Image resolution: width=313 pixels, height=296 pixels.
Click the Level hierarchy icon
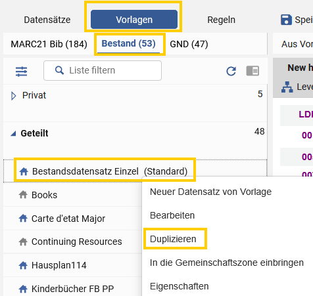pyautogui.click(x=287, y=87)
